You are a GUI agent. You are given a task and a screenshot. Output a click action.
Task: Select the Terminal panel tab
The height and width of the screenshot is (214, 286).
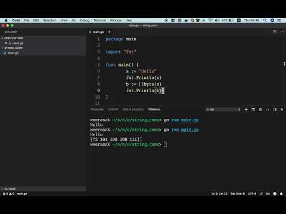click(x=154, y=109)
